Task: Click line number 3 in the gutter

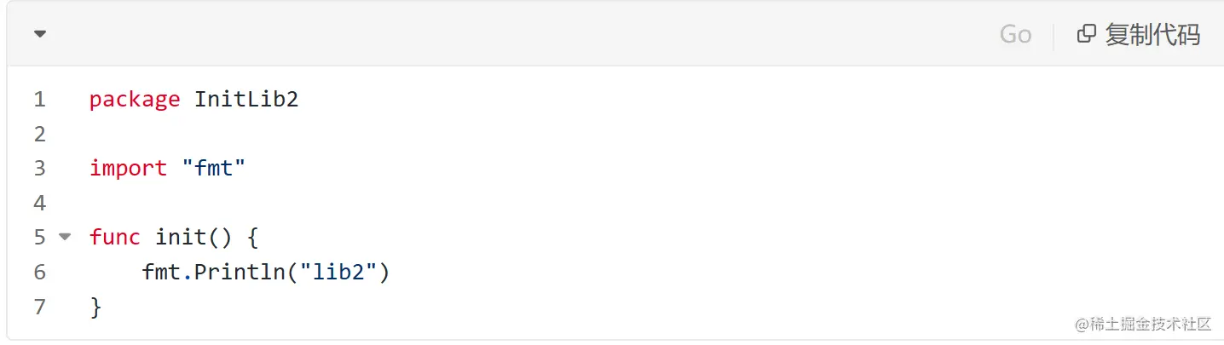Action: pos(39,168)
